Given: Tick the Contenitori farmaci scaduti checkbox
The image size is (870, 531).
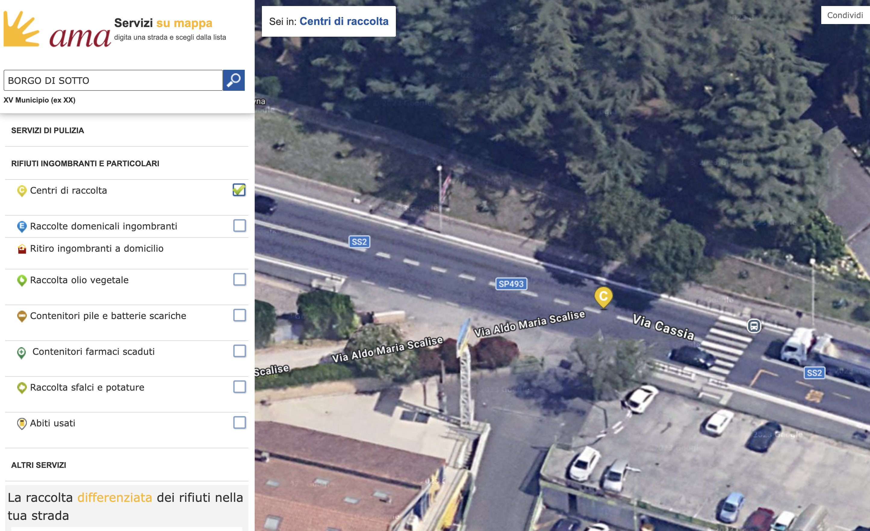Looking at the screenshot, I should pos(239,351).
